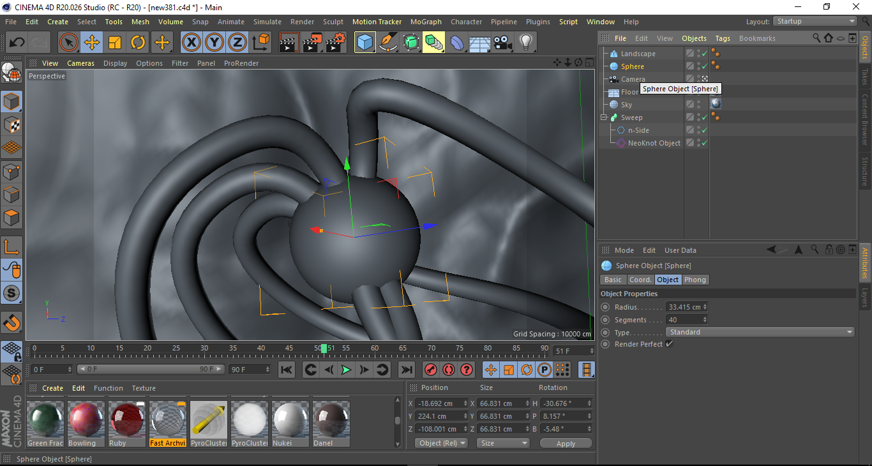Render the active view
The image size is (872, 466).
[x=290, y=43]
